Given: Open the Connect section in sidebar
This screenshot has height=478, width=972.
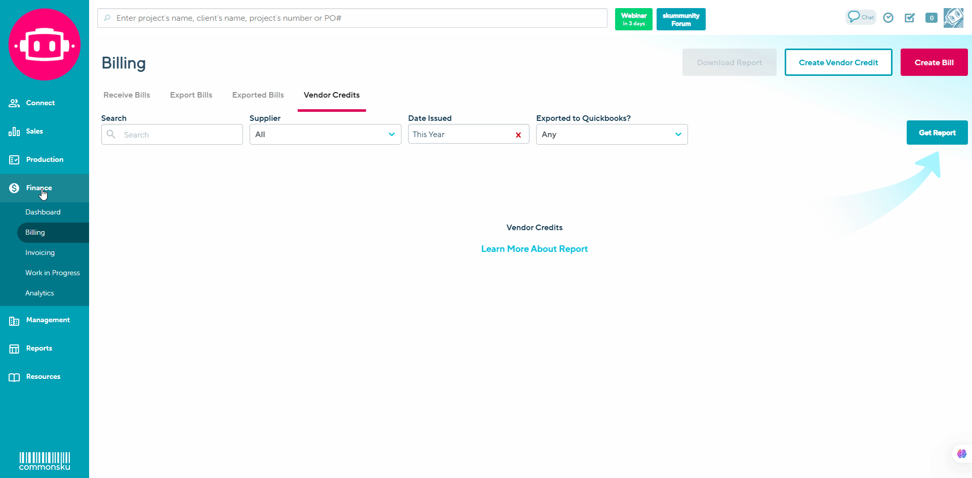Looking at the screenshot, I should tap(40, 103).
